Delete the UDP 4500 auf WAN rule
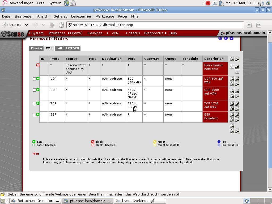The width and height of the screenshot is (272, 204). (232, 96)
